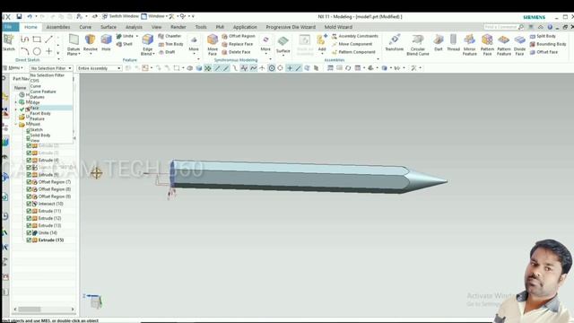Click in the Find a Command search field

pos(501,27)
